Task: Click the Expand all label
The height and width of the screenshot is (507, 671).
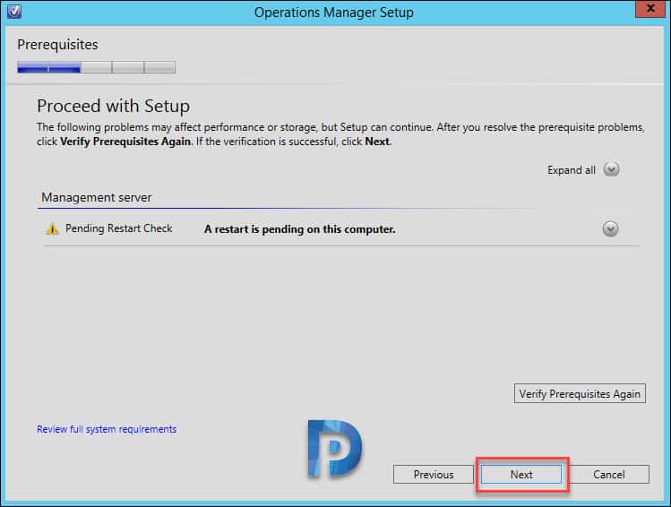Action: (572, 170)
